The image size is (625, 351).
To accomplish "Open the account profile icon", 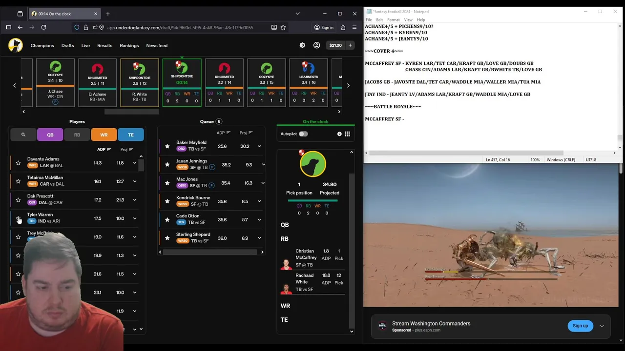I will pos(316,45).
